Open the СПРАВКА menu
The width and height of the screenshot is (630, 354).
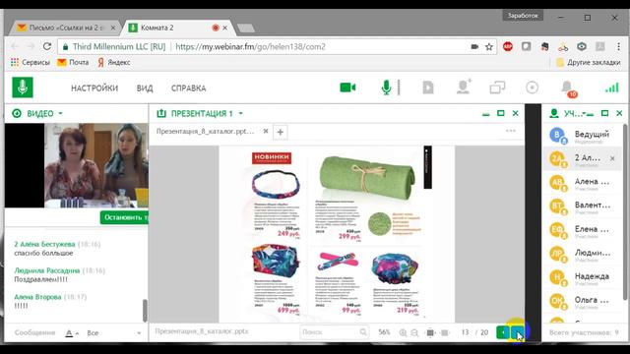coord(188,88)
